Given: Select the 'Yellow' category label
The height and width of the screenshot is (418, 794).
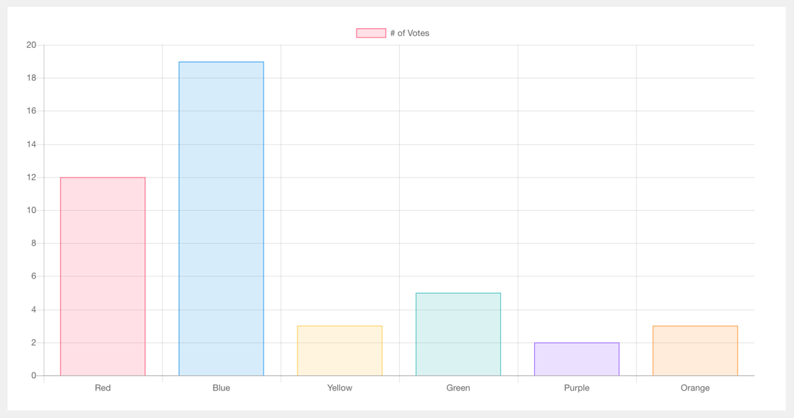Looking at the screenshot, I should click(339, 388).
